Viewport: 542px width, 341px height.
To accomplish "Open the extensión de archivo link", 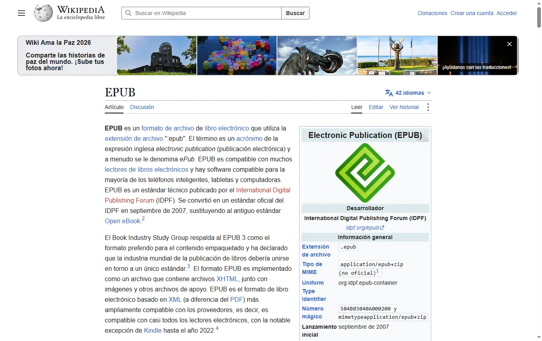I will tap(134, 138).
